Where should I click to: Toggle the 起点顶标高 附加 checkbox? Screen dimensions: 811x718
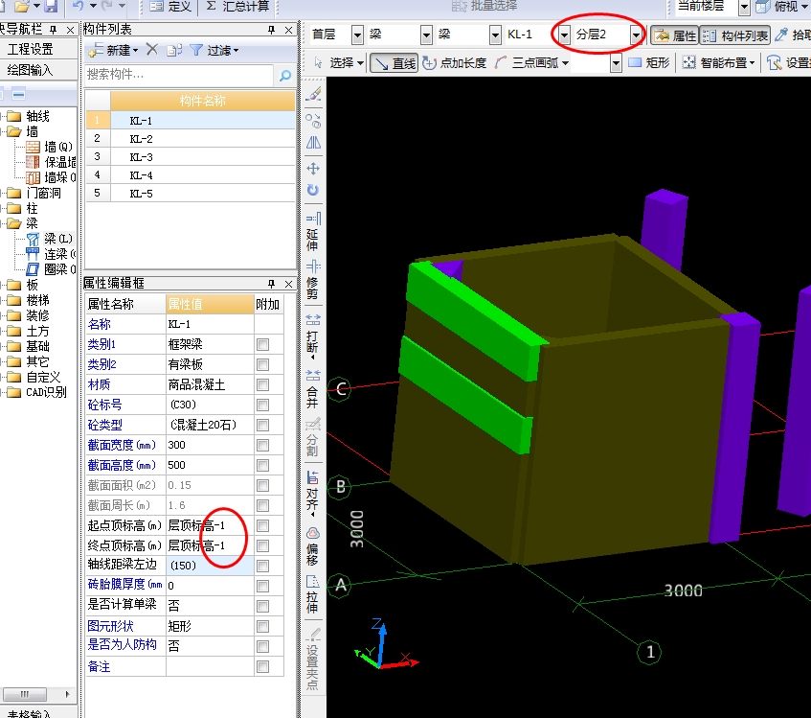(x=262, y=526)
